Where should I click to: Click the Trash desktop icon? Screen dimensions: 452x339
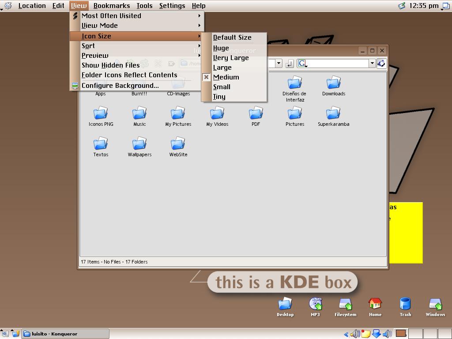tap(405, 307)
